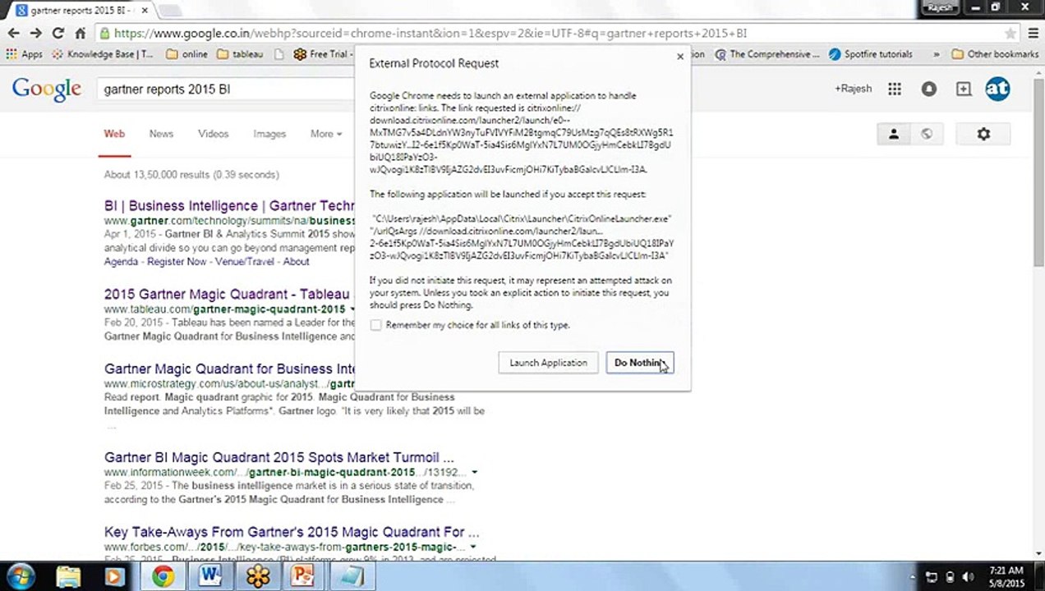The height and width of the screenshot is (591, 1045).
Task: Select the Web search tab
Action: 114,134
